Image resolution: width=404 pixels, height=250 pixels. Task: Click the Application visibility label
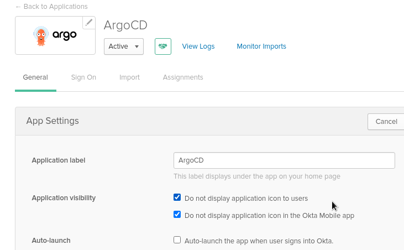click(x=64, y=198)
